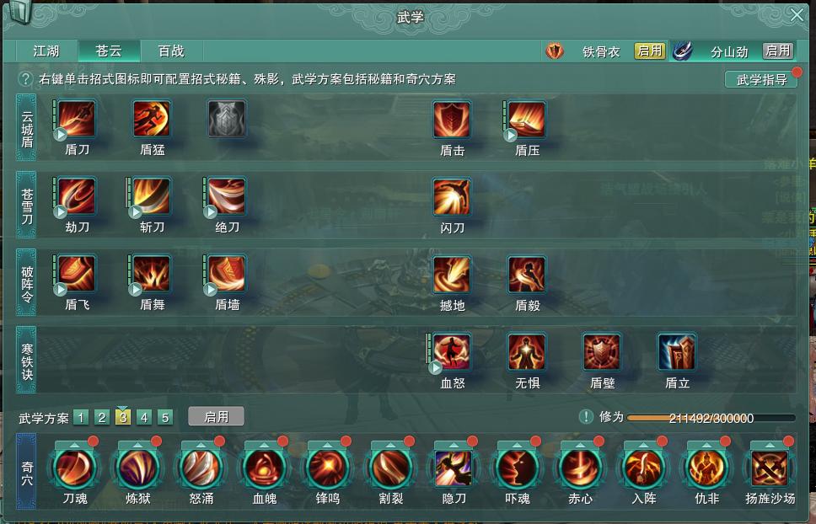The image size is (816, 524).
Task: Switch to the 江湖 tab
Action: [47, 51]
